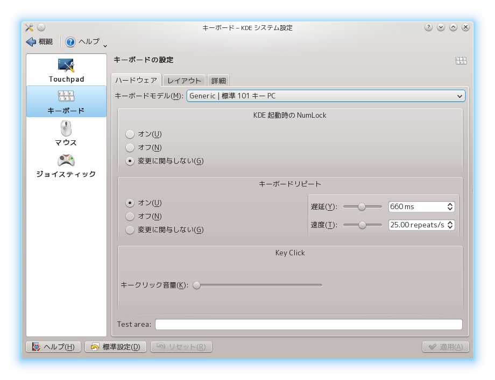Switch to the 詳細 tab
Viewport: 495px width, 380px height.
218,81
